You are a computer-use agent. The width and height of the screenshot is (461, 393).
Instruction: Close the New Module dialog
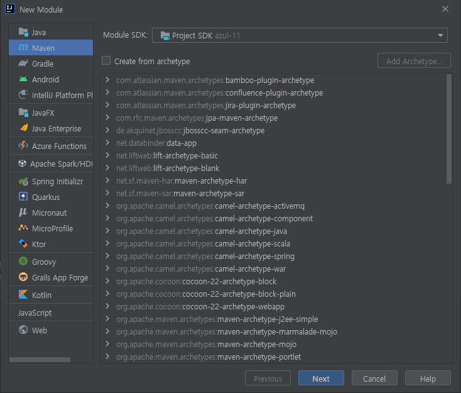coord(445,9)
